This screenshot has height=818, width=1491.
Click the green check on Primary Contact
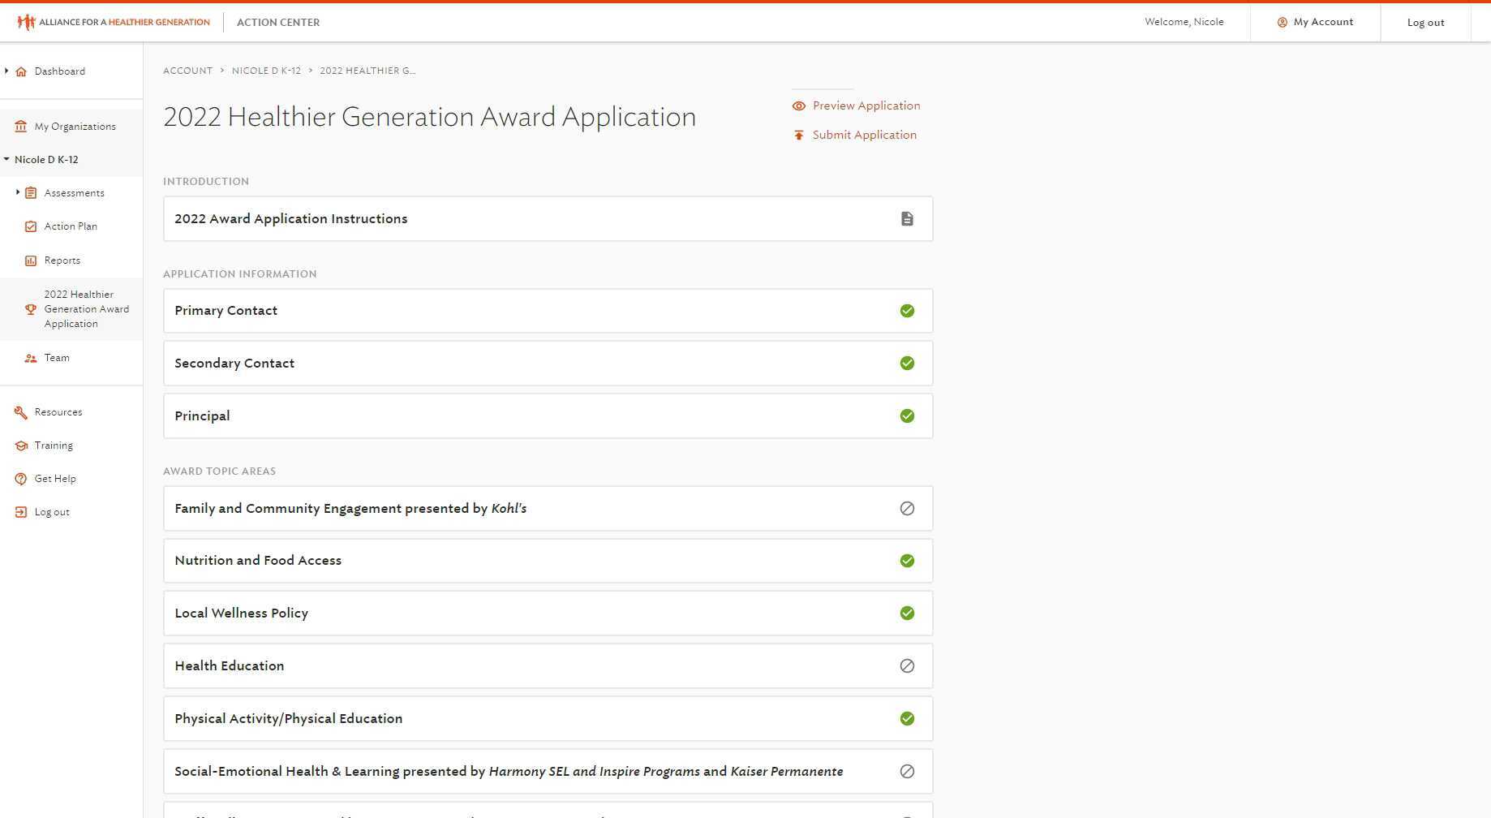click(907, 310)
